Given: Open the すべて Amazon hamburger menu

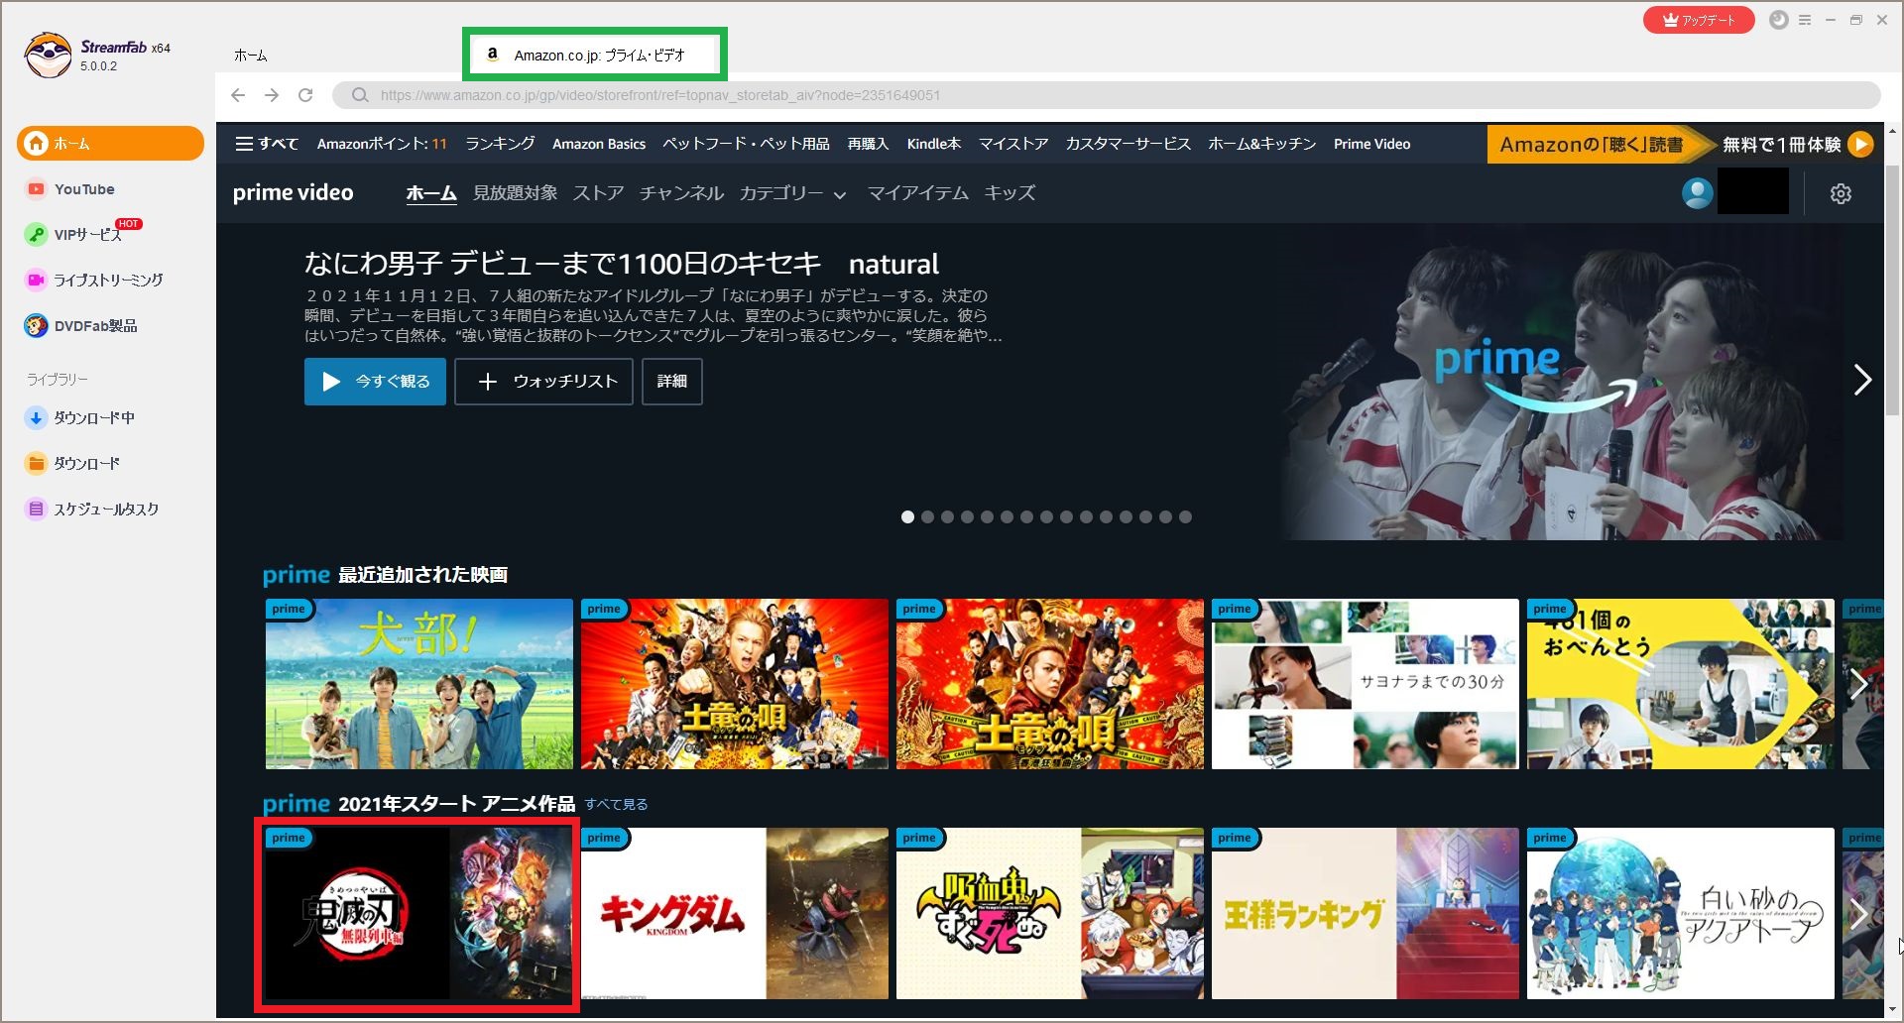Looking at the screenshot, I should point(267,144).
